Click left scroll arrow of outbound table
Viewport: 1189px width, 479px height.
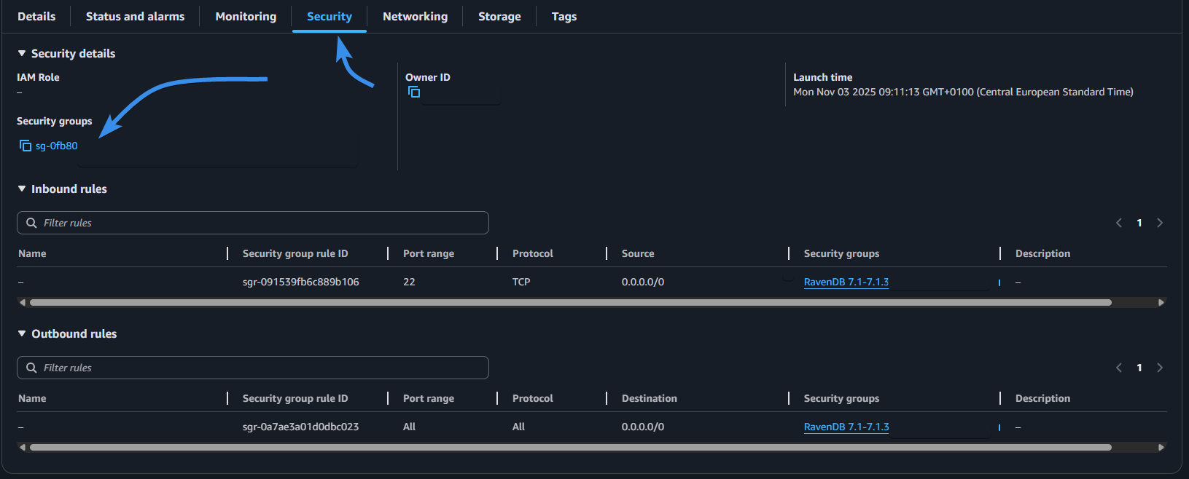23,447
